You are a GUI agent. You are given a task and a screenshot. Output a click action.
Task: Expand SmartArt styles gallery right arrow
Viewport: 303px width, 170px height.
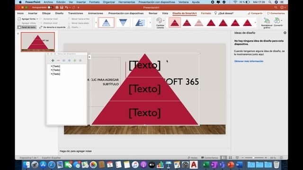255,23
